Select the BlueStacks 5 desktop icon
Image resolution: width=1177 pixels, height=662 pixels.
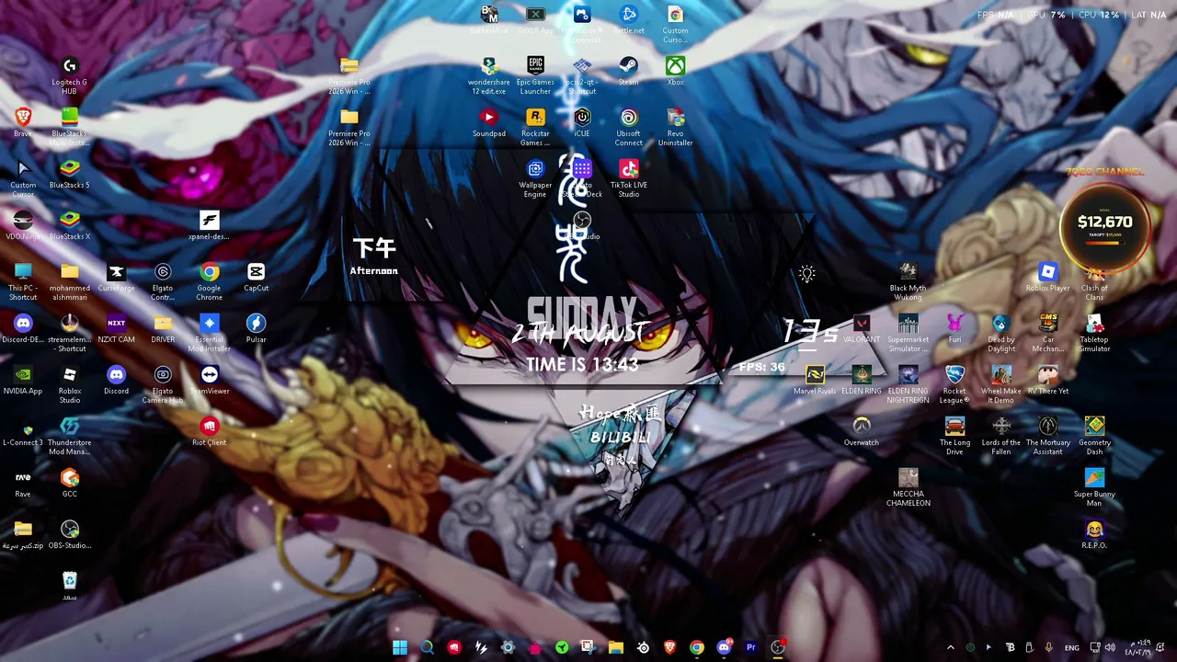point(70,174)
